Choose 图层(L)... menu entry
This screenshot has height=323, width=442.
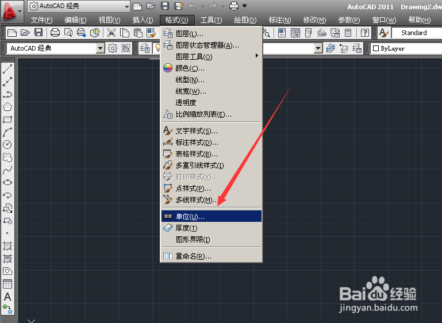pos(211,34)
